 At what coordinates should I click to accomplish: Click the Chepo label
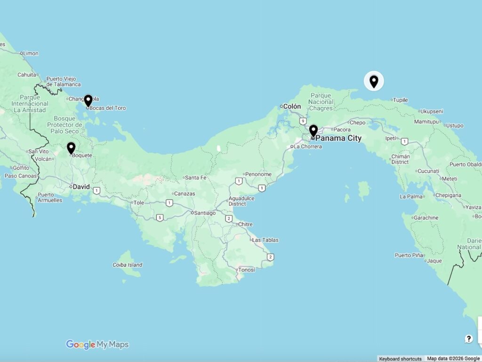pyautogui.click(x=358, y=123)
